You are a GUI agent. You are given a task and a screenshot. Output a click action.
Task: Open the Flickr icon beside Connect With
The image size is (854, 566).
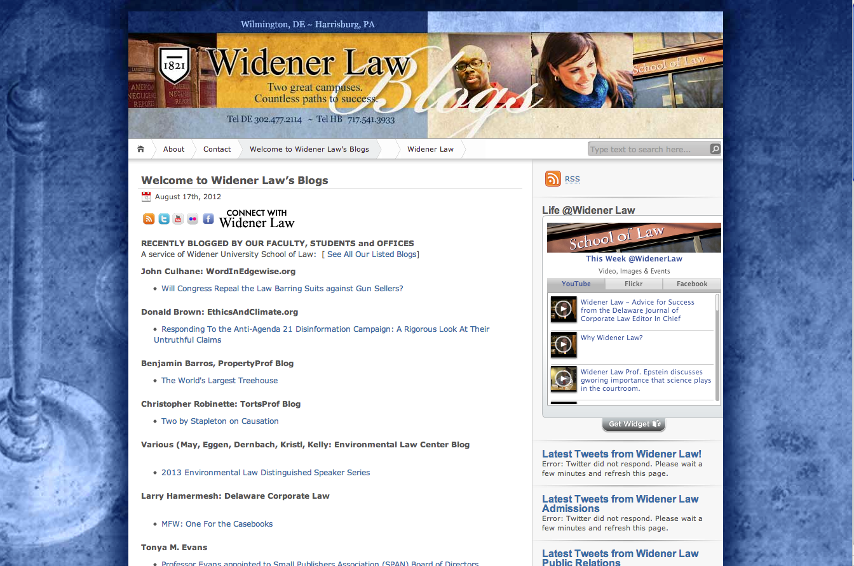(x=193, y=219)
